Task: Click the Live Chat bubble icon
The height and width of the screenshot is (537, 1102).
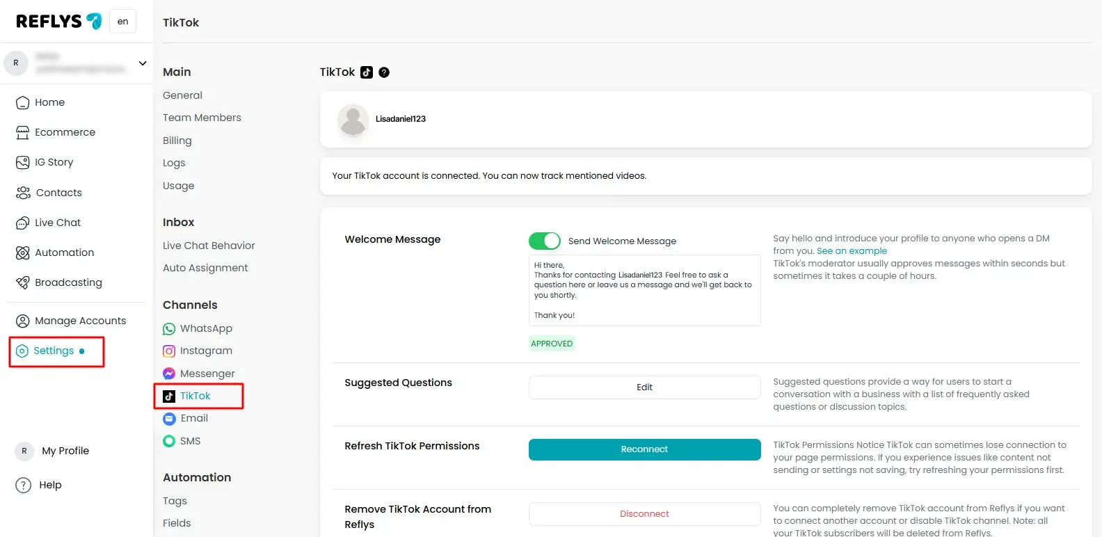Action: coord(22,223)
